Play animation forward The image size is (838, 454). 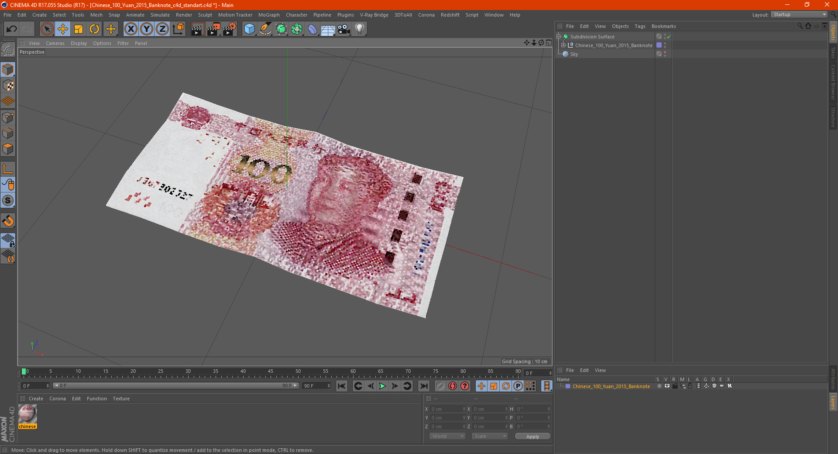(382, 386)
